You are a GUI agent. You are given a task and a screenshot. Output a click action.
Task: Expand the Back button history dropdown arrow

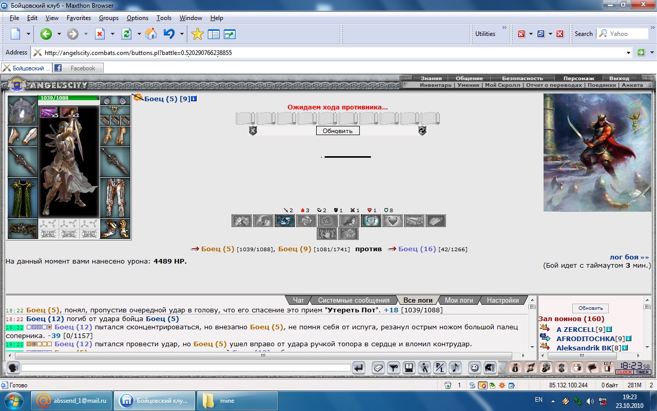(x=59, y=34)
